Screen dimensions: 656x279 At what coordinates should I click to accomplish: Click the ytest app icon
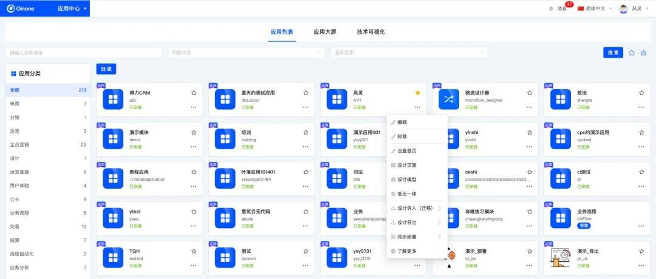pos(113,218)
